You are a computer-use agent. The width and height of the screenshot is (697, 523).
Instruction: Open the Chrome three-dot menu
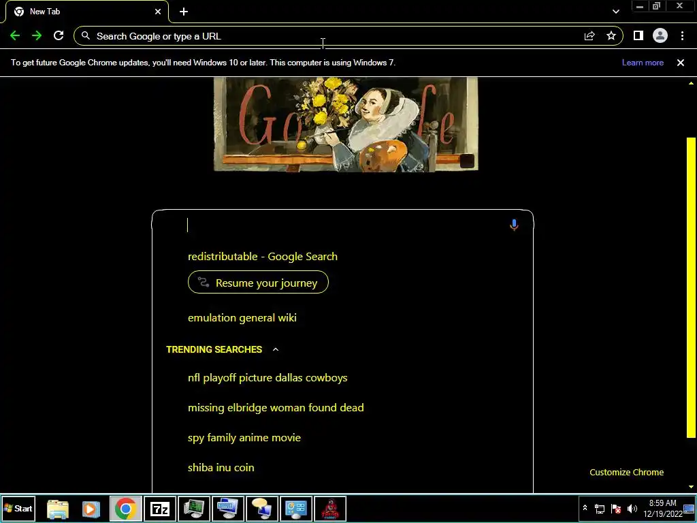click(x=682, y=35)
